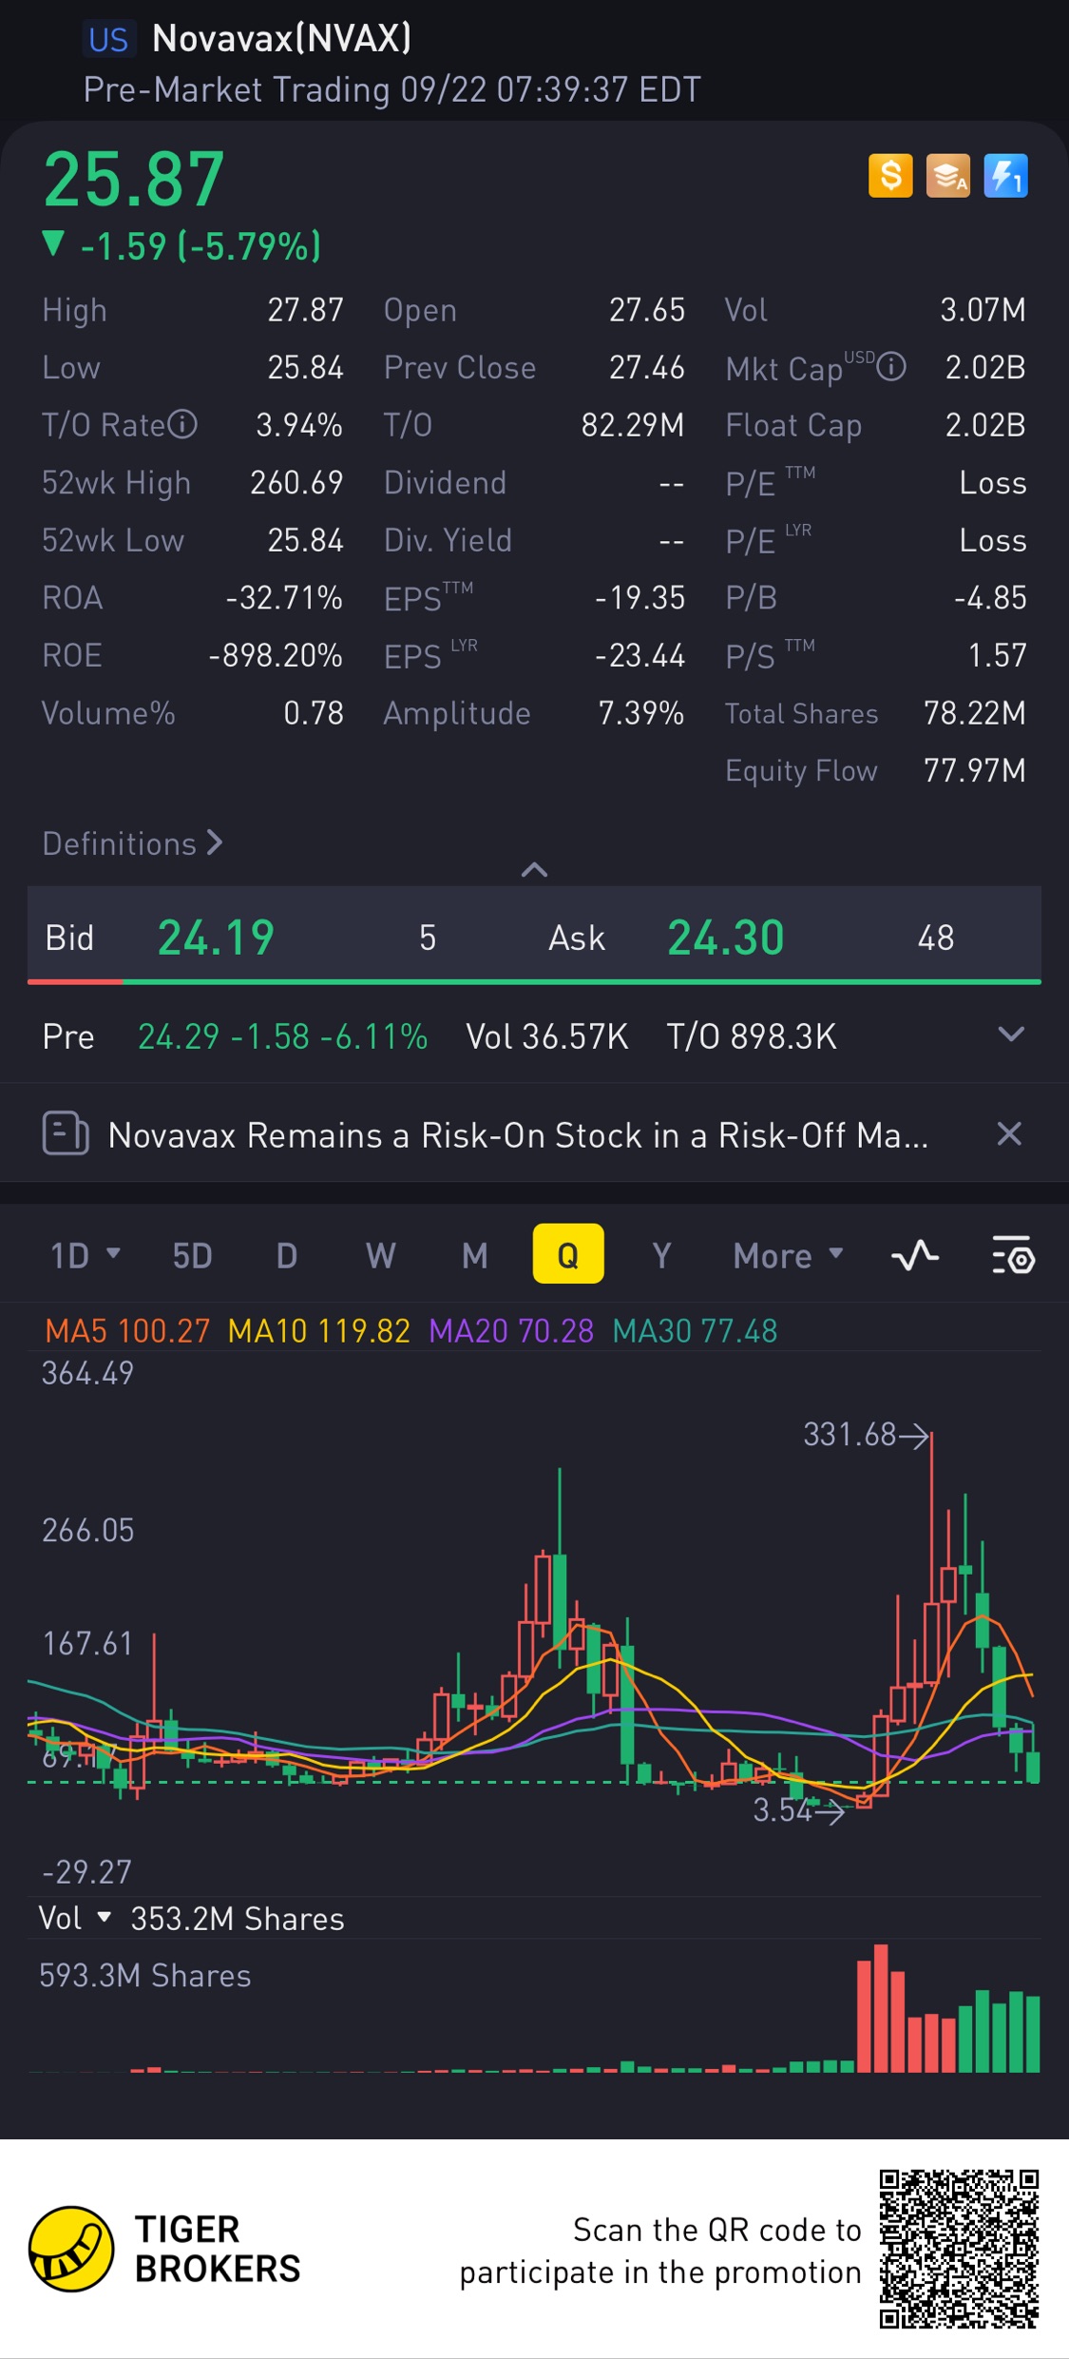Screen dimensions: 1069x2359
Task: Tap the ROE value -898.20%
Action: [x=276, y=655]
